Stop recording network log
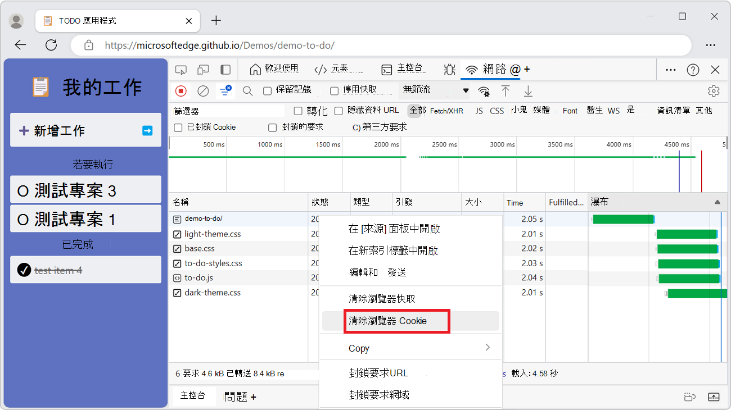This screenshot has width=731, height=410. [180, 90]
